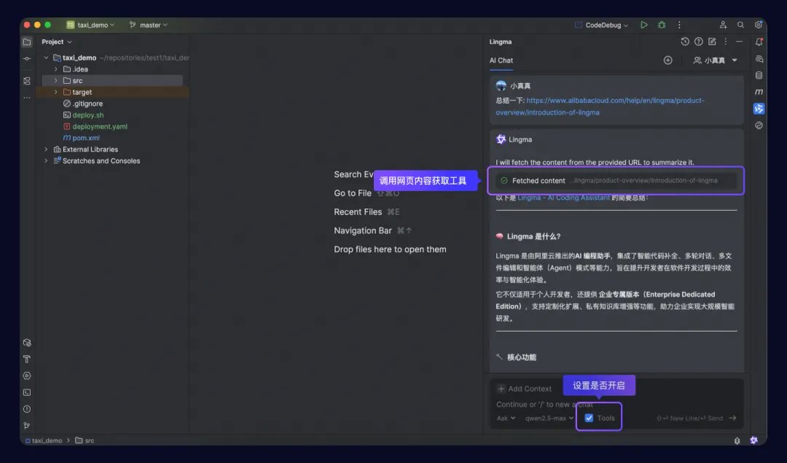This screenshot has width=787, height=463.
Task: Expand External Libraries node
Action: coord(46,149)
